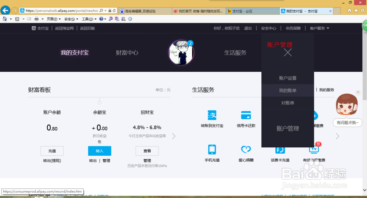Click the browser back arrow button
The height and width of the screenshot is (198, 367).
coord(6,10)
